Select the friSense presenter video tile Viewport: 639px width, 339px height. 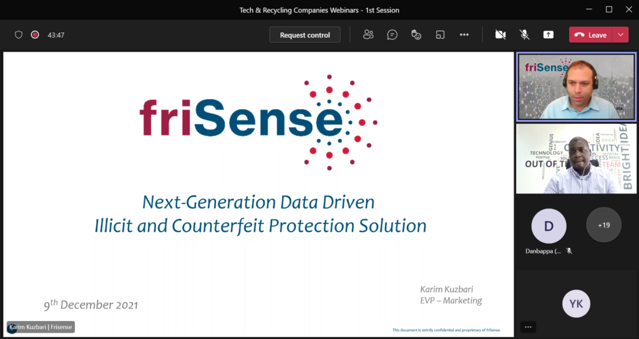coord(576,87)
